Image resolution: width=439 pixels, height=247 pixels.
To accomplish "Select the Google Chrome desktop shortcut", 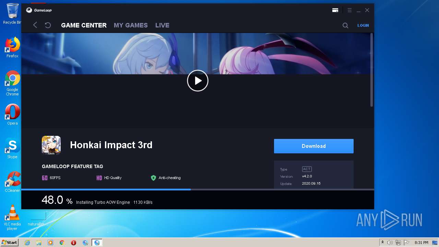I will 12,83.
